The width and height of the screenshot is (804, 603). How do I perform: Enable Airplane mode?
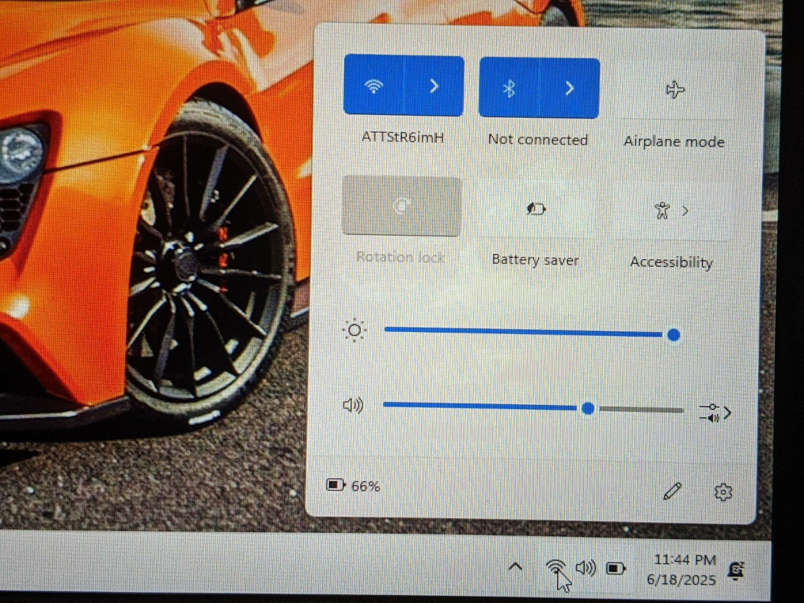pyautogui.click(x=675, y=90)
